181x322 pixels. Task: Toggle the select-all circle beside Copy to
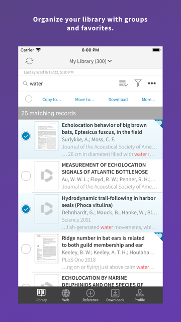point(29,99)
